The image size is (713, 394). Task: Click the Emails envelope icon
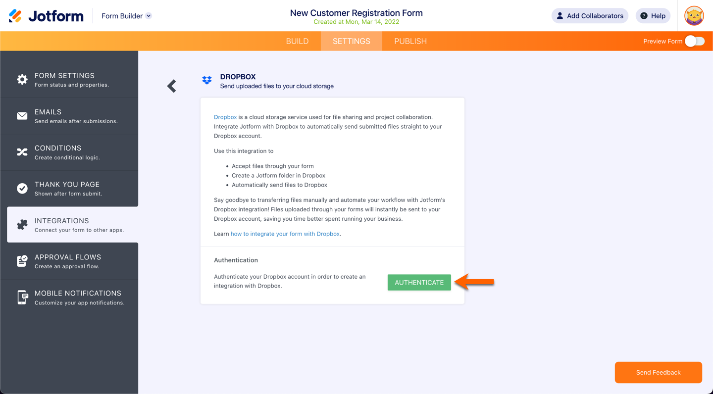click(x=22, y=116)
